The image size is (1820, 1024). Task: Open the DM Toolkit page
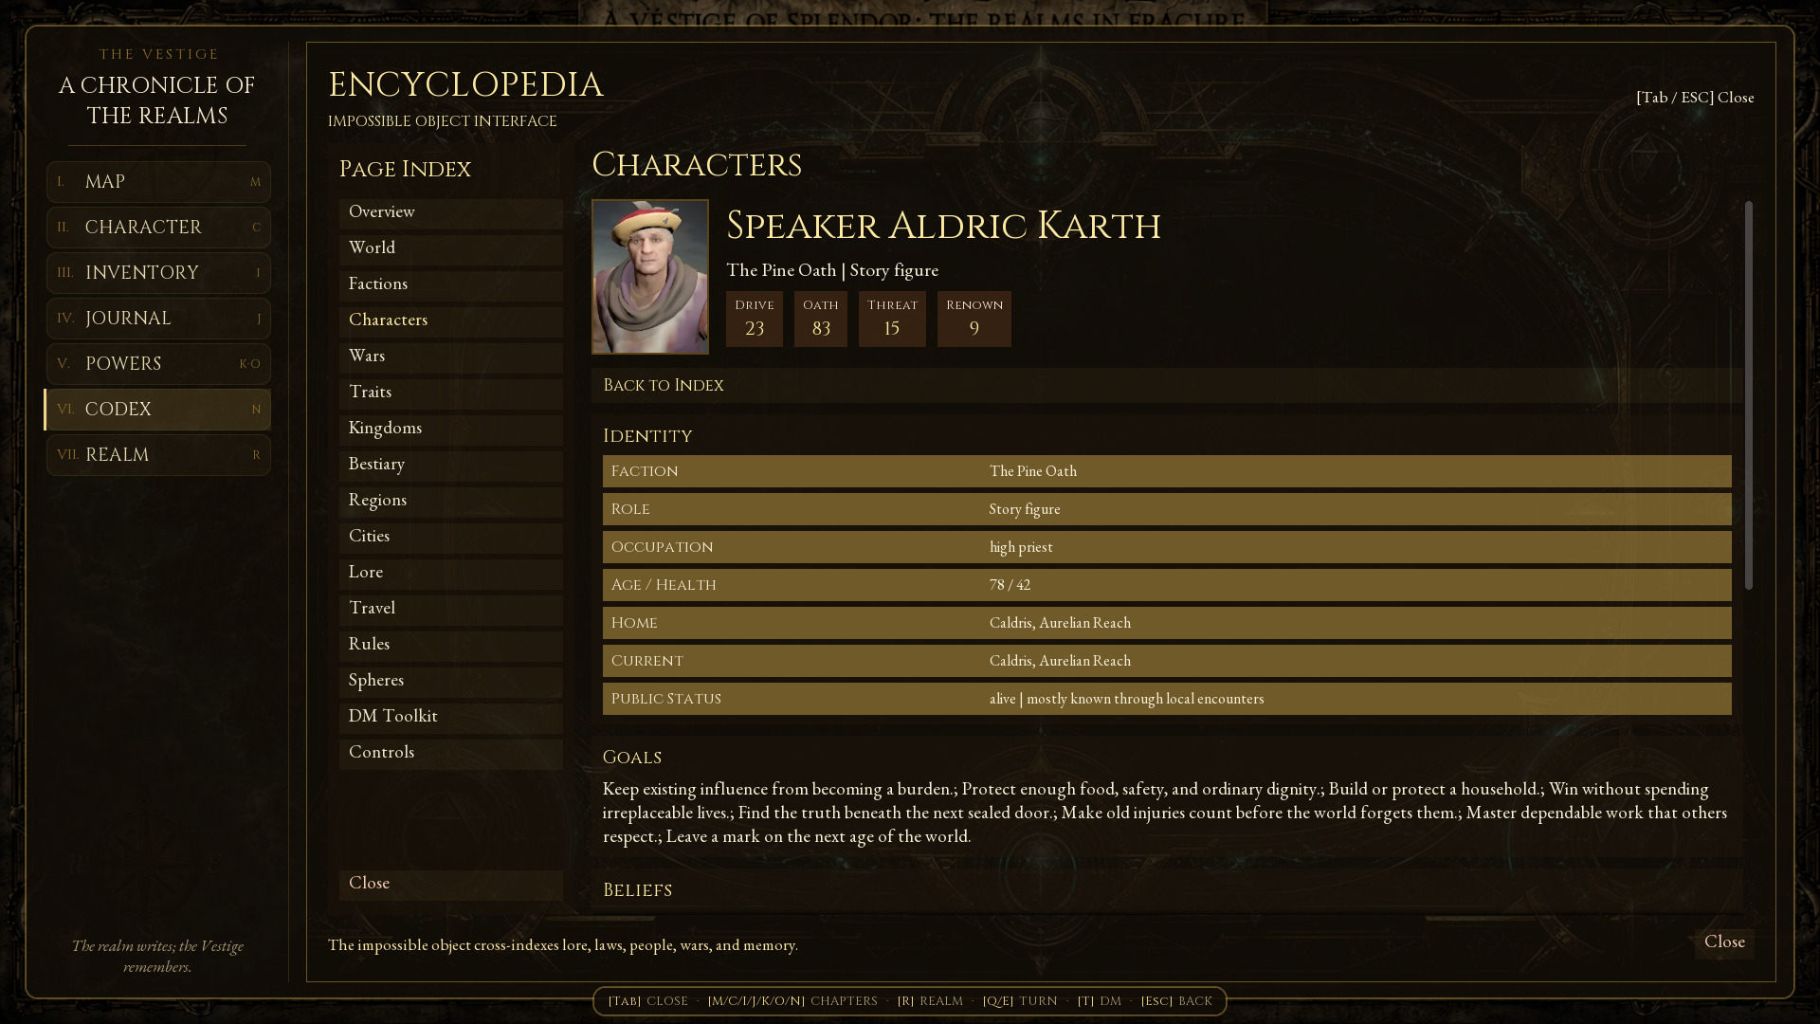point(450,717)
